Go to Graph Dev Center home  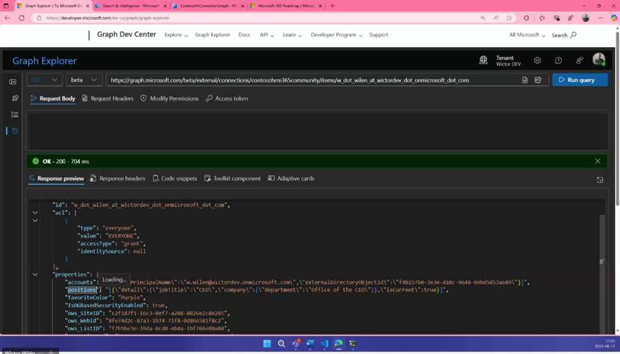127,35
